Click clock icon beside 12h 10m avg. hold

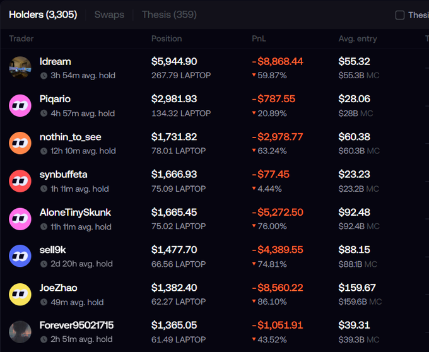pyautogui.click(x=44, y=151)
